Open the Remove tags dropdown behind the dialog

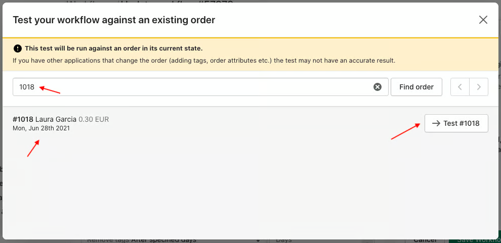click(x=173, y=240)
